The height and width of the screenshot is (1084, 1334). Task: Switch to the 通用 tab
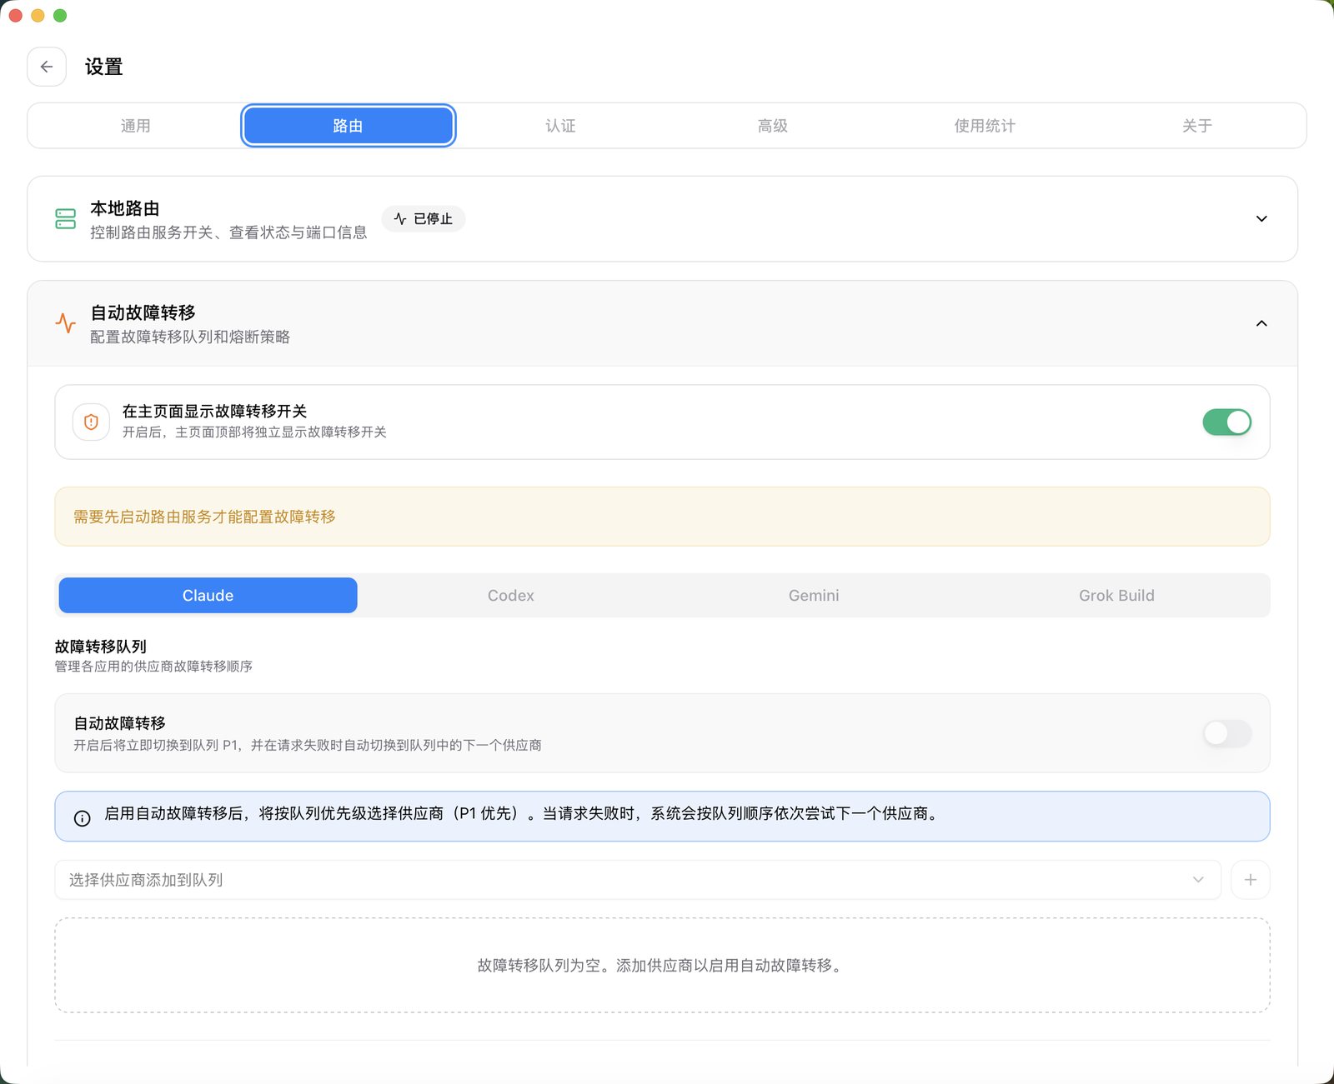pyautogui.click(x=136, y=126)
